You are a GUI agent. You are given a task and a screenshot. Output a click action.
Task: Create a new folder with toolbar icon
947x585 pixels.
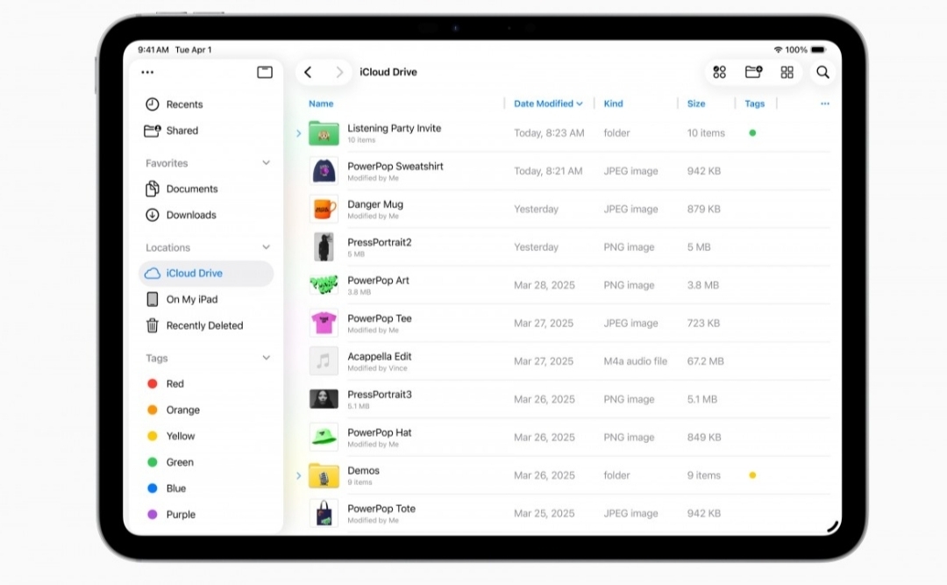point(753,72)
